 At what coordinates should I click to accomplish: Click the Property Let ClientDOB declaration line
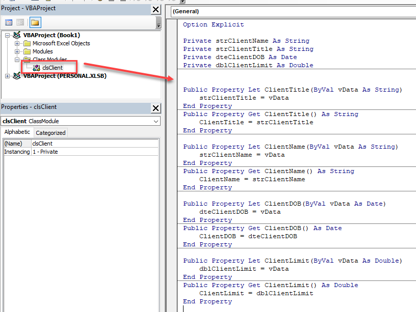click(x=284, y=204)
